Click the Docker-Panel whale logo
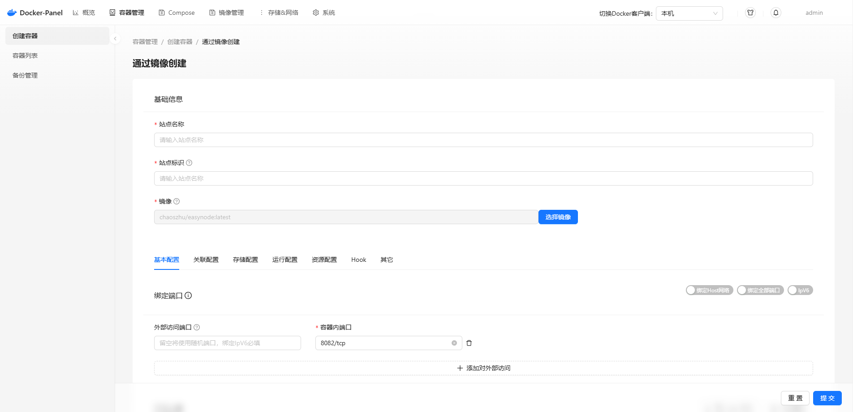Screen dimensions: 853x412 pyautogui.click(x=12, y=13)
